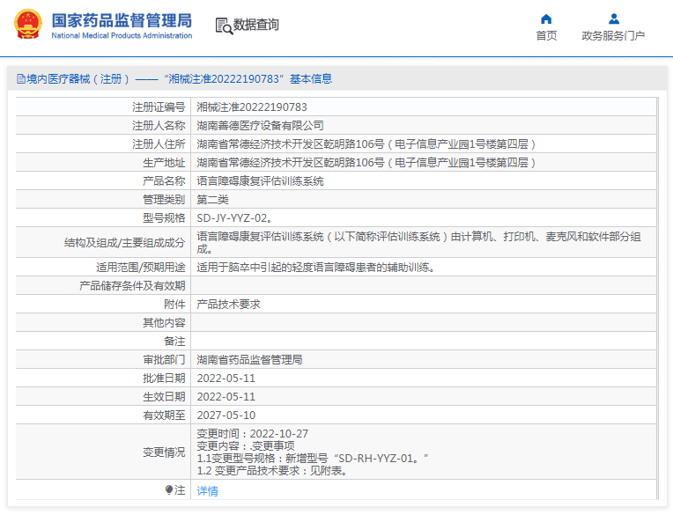This screenshot has width=673, height=522.
Task: Click the 数据查询 label
Action: (x=255, y=25)
